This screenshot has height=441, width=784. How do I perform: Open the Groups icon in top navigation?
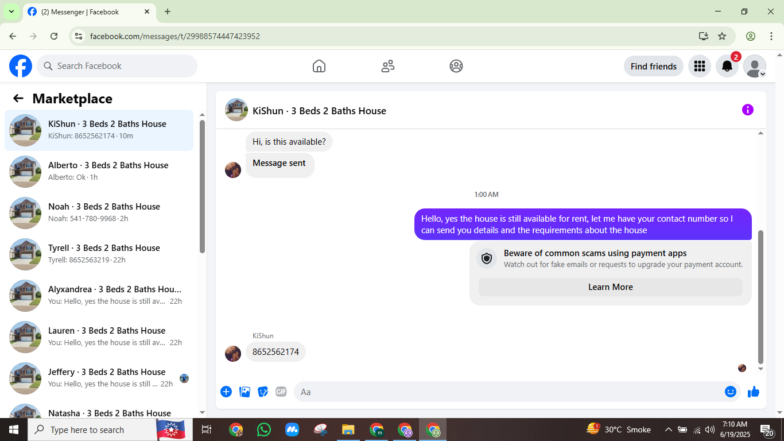pyautogui.click(x=456, y=66)
